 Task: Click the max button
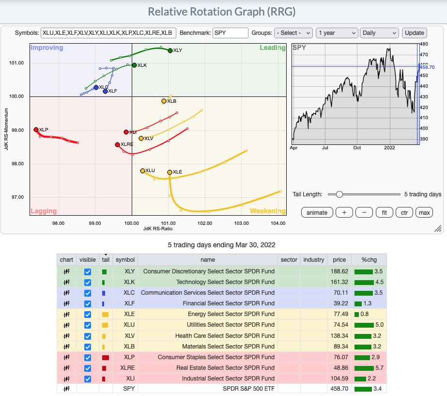[424, 213]
